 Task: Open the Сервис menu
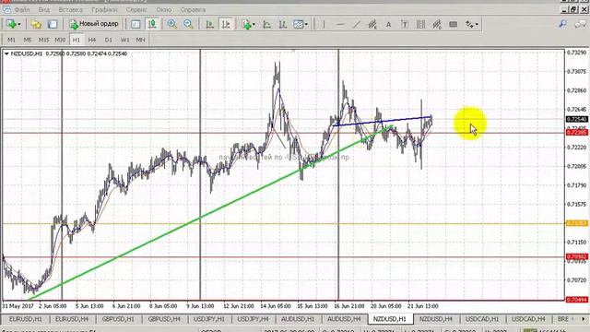pyautogui.click(x=136, y=10)
